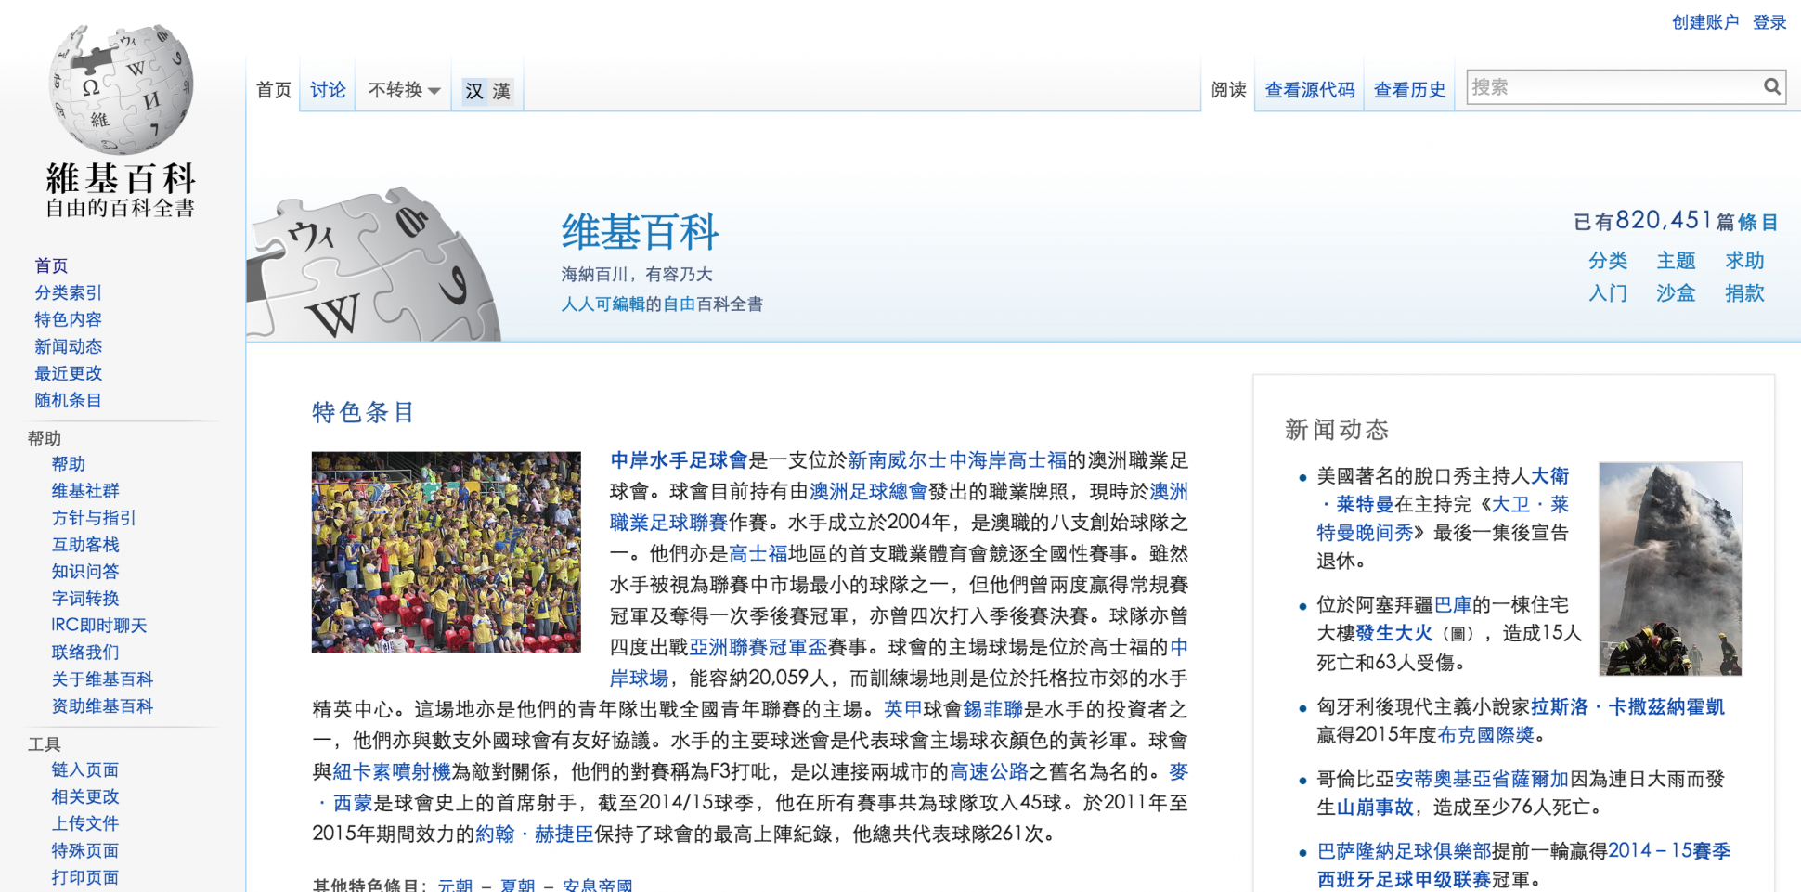Toggle simplified 汉 script variant

pyautogui.click(x=474, y=91)
